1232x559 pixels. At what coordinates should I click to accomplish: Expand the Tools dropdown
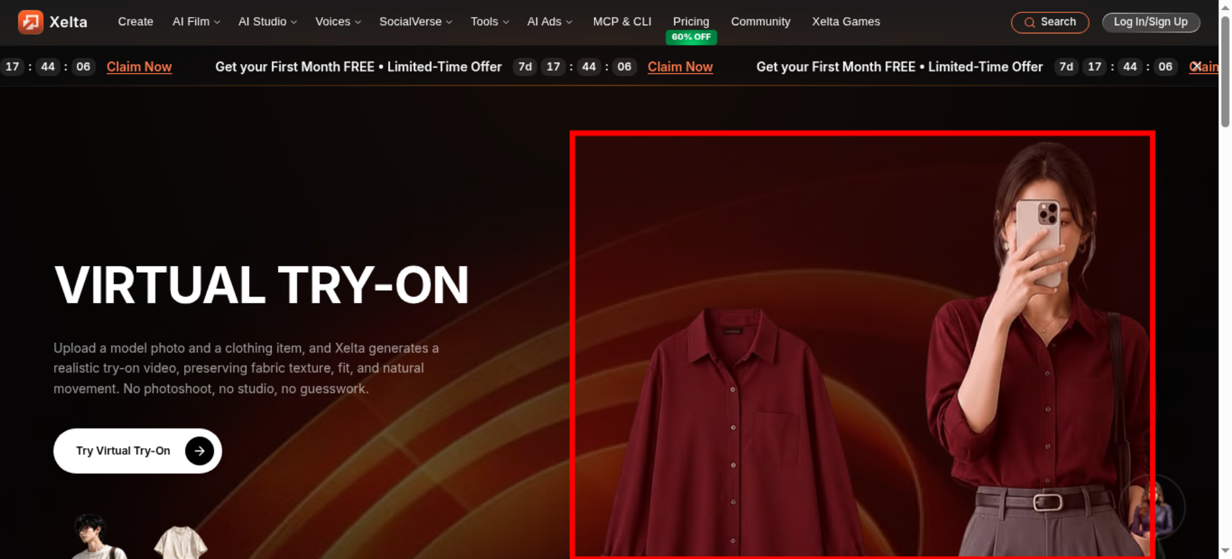click(x=490, y=22)
